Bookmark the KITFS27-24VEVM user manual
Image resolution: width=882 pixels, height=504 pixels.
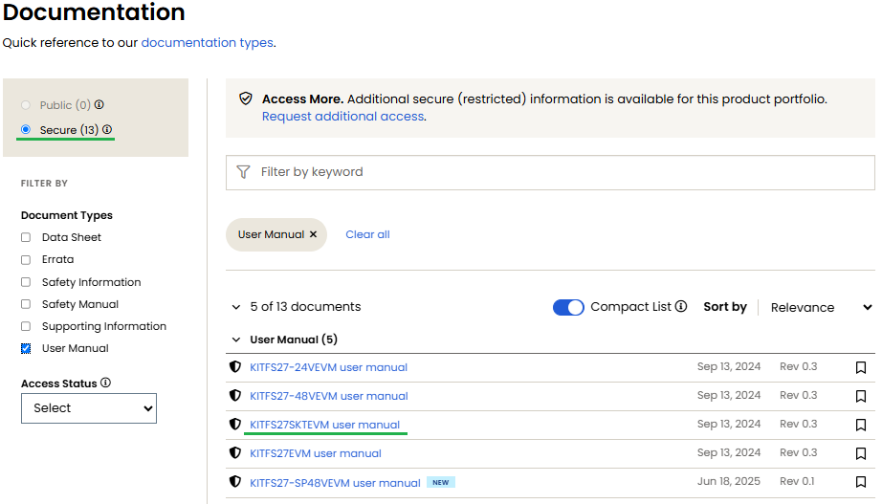pos(861,367)
